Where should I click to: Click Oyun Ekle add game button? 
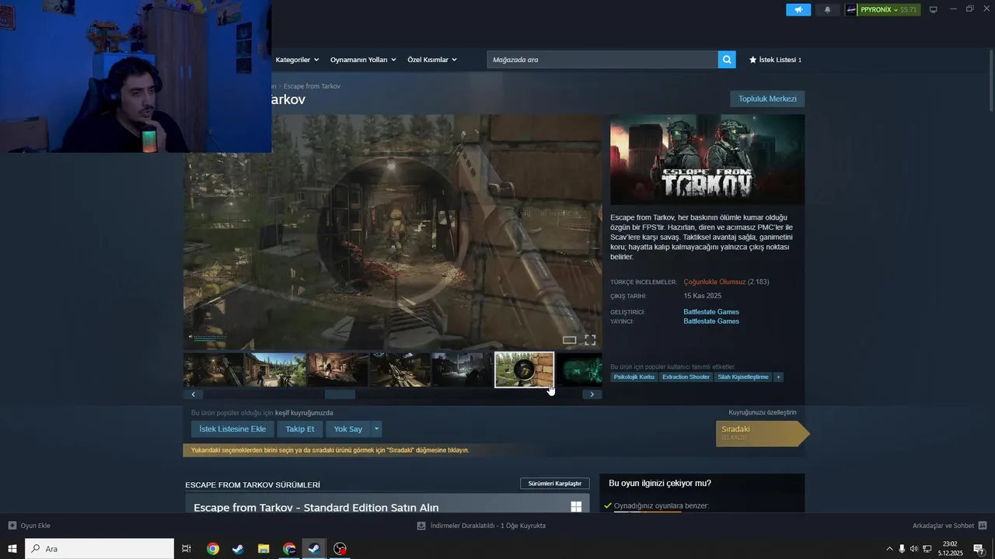pyautogui.click(x=30, y=526)
